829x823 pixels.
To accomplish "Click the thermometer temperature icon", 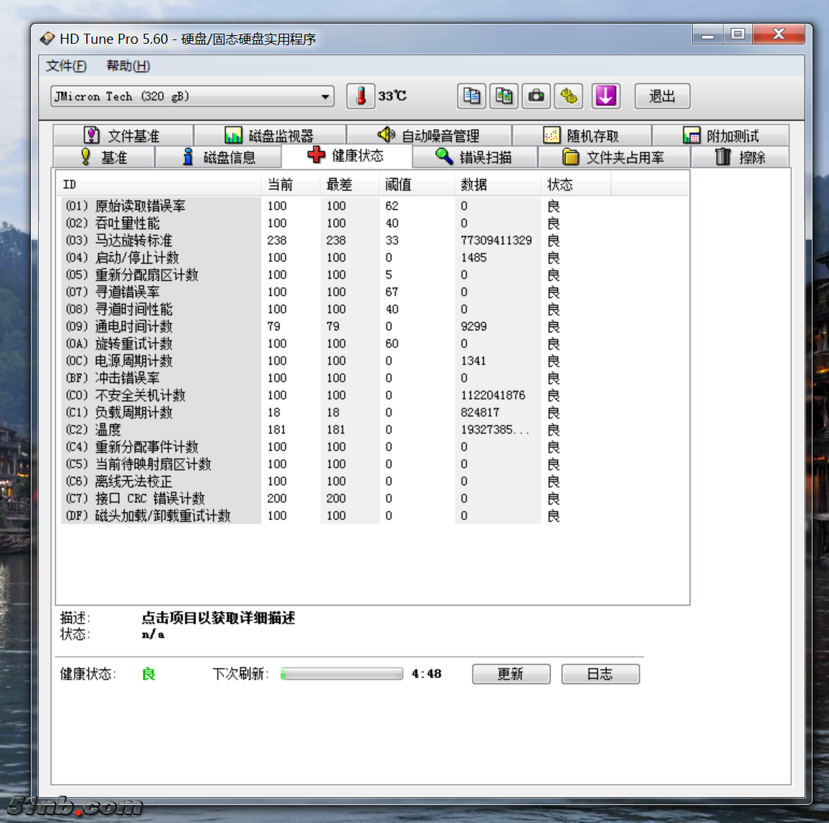I will (x=361, y=96).
